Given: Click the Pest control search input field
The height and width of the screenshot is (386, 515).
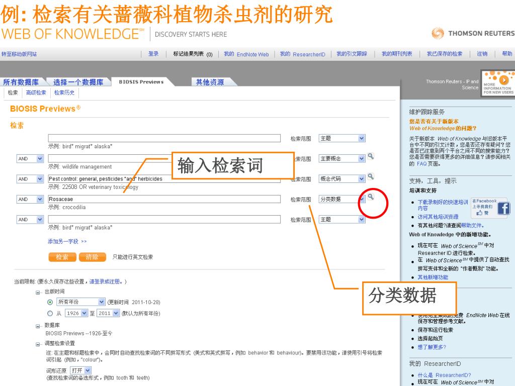Looking at the screenshot, I should coord(164,179).
